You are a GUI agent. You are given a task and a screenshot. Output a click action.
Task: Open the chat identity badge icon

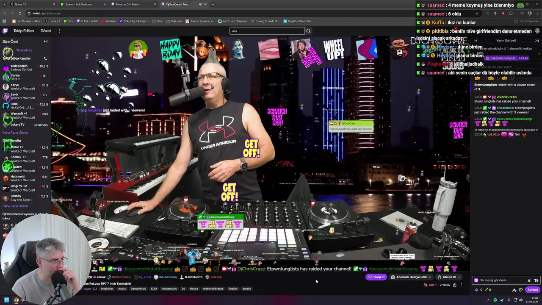(476, 280)
